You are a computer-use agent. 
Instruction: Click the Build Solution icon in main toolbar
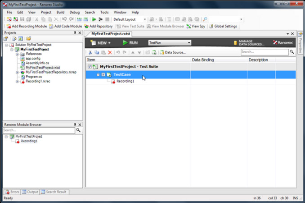tap(79, 19)
